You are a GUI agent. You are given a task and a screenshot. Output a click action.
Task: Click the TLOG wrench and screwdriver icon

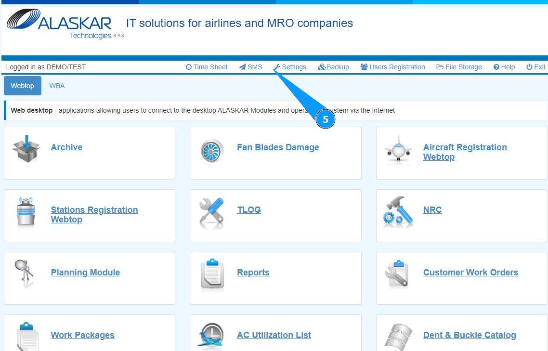211,212
